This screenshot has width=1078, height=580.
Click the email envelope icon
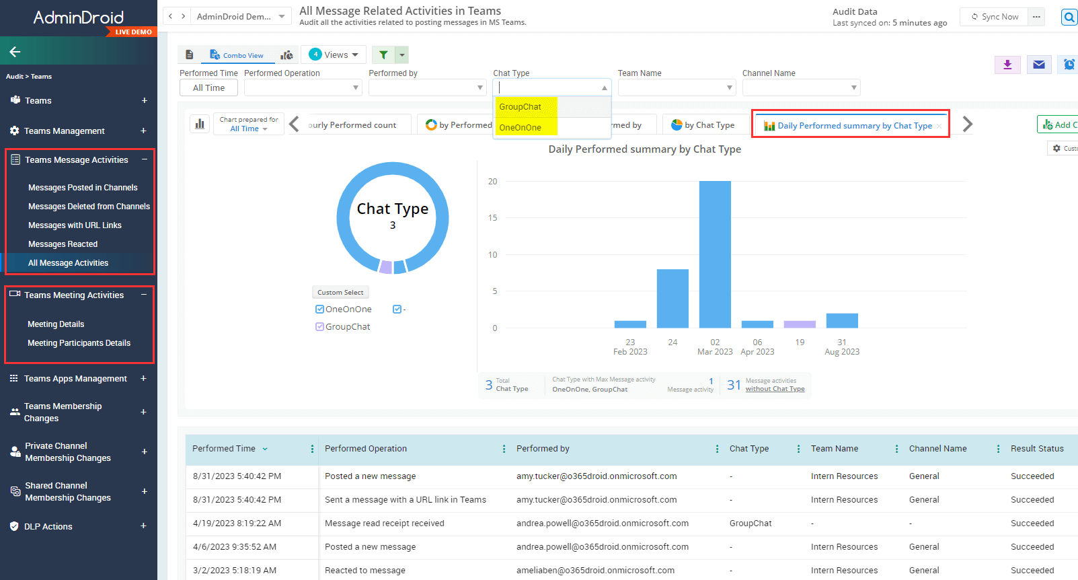tap(1039, 65)
